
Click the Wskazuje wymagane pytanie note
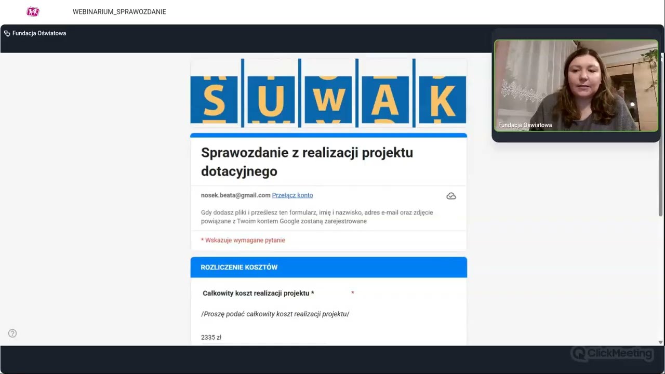[x=243, y=240]
